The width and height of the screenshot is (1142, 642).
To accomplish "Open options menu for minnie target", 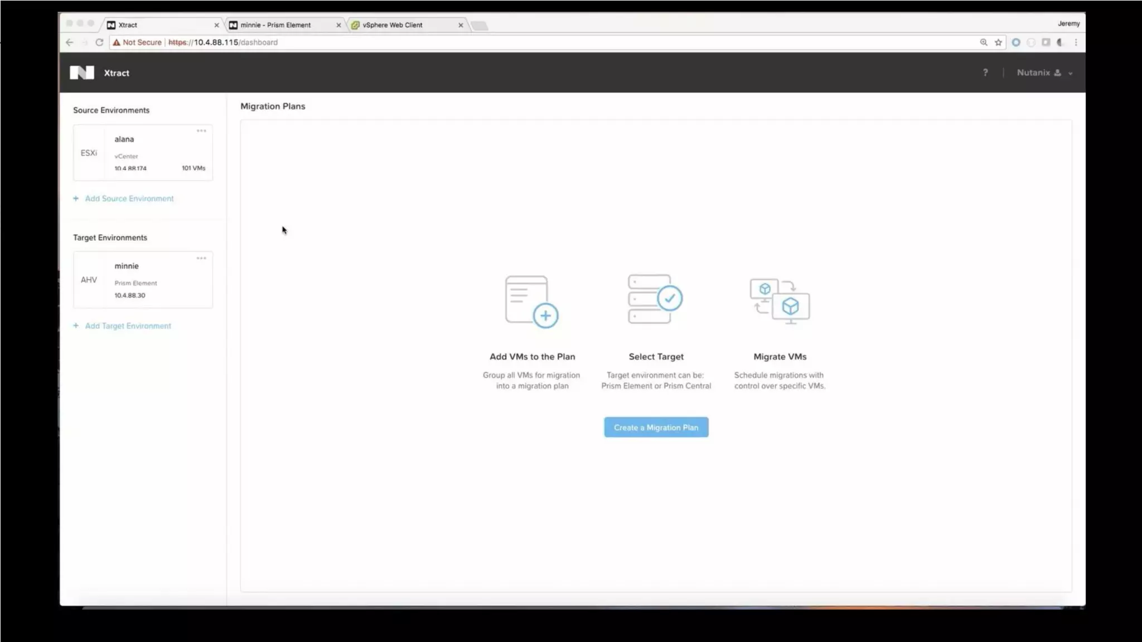I will (x=201, y=258).
